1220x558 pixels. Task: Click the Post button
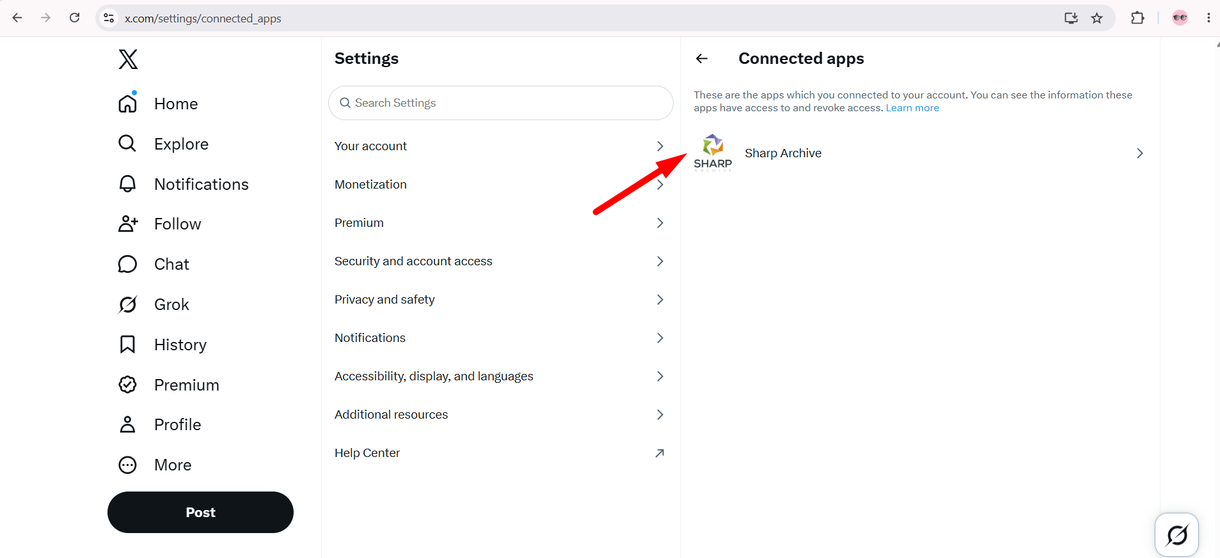(200, 512)
